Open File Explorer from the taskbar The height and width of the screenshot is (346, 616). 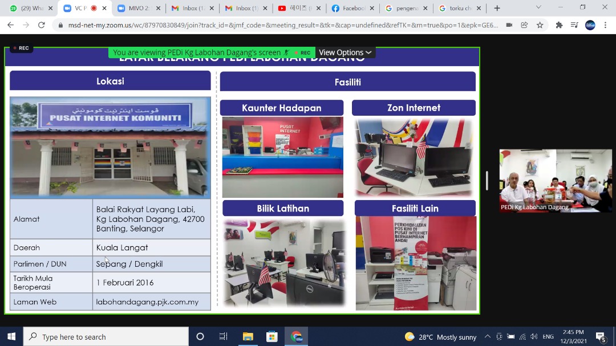(248, 336)
